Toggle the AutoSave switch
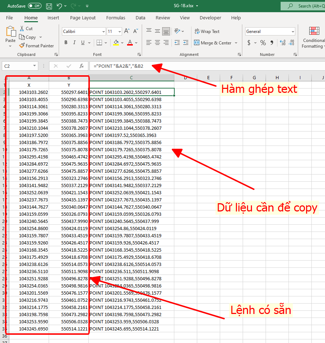 (34, 6)
